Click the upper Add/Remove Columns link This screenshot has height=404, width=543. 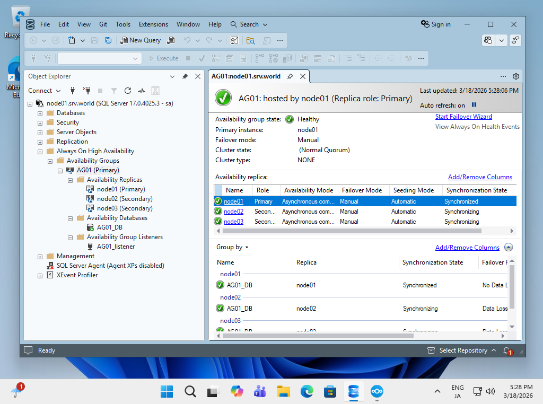tap(480, 177)
